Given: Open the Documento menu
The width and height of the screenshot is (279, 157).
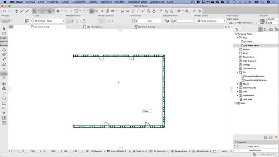Looking at the screenshot, I should point(79,2).
